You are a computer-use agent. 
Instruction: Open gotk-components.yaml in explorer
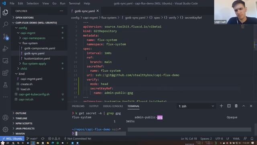(x=40, y=48)
